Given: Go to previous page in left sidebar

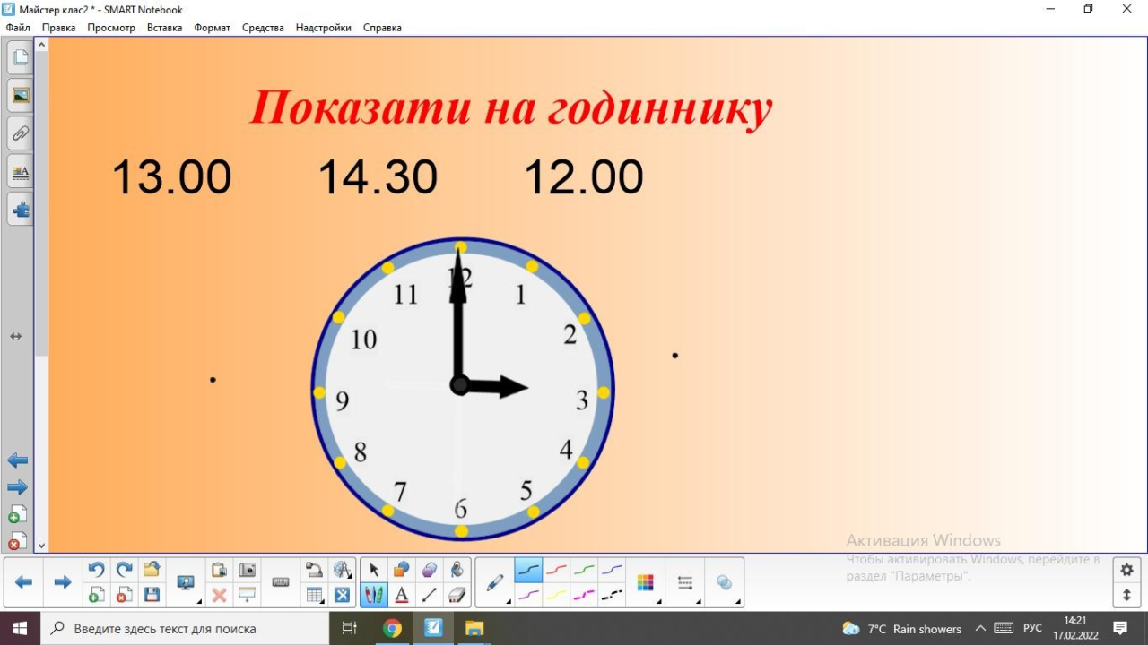Looking at the screenshot, I should tap(17, 460).
